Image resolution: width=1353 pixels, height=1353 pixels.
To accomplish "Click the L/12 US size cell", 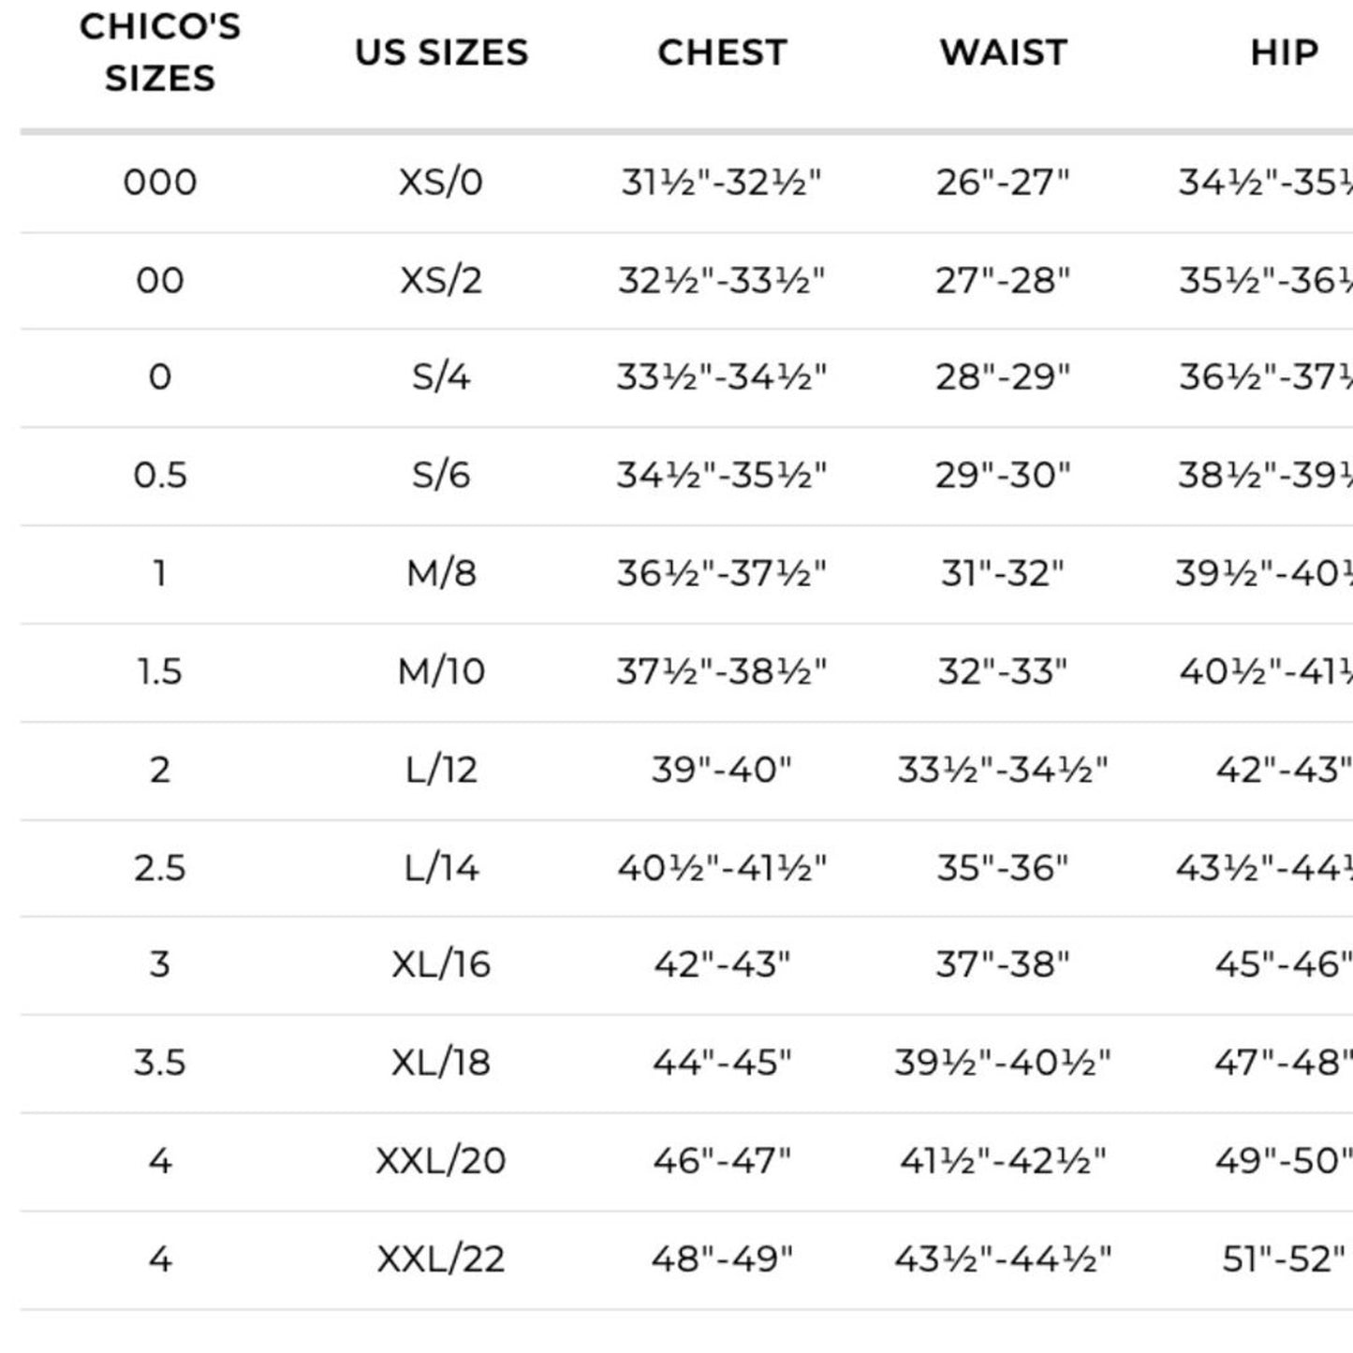I will click(x=441, y=770).
